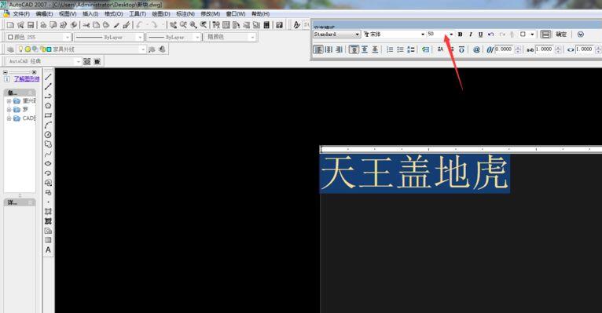This screenshot has height=313, width=602.
Task: Select the Polyline draw tool
Action: click(48, 96)
